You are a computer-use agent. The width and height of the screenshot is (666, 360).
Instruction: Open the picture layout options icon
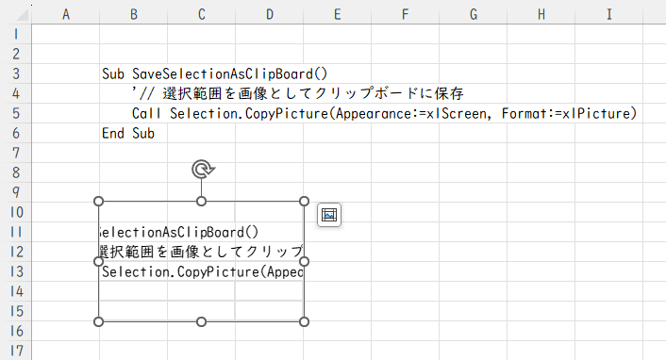coord(329,215)
